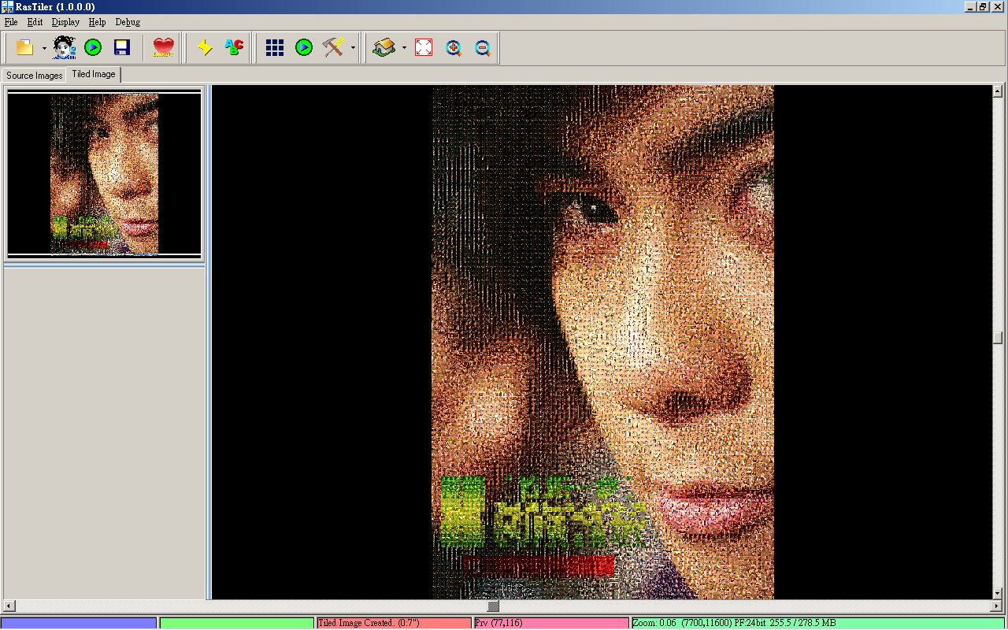Click the hammer and tools icon
This screenshot has height=630, width=1008.
(333, 47)
